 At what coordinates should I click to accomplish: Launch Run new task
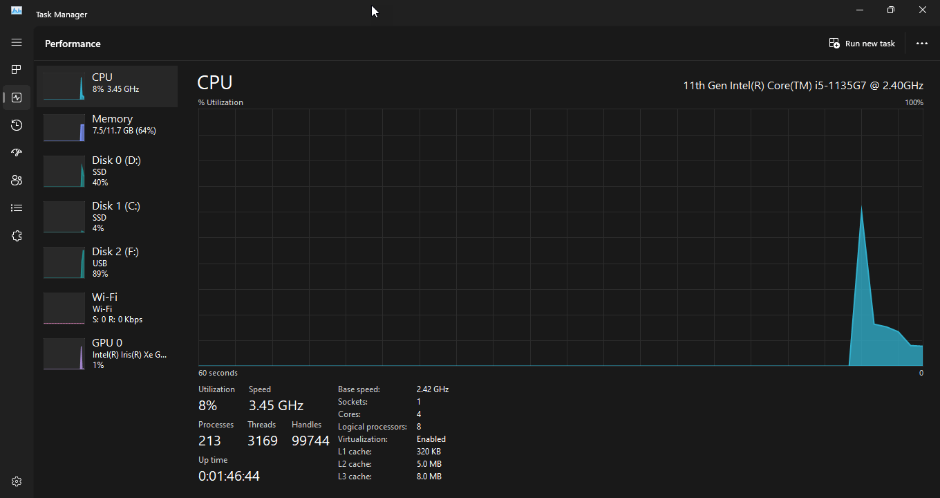(x=861, y=43)
